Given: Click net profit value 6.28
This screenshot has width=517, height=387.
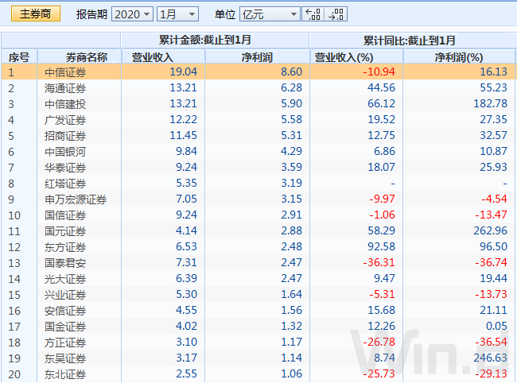Looking at the screenshot, I should coord(291,87).
